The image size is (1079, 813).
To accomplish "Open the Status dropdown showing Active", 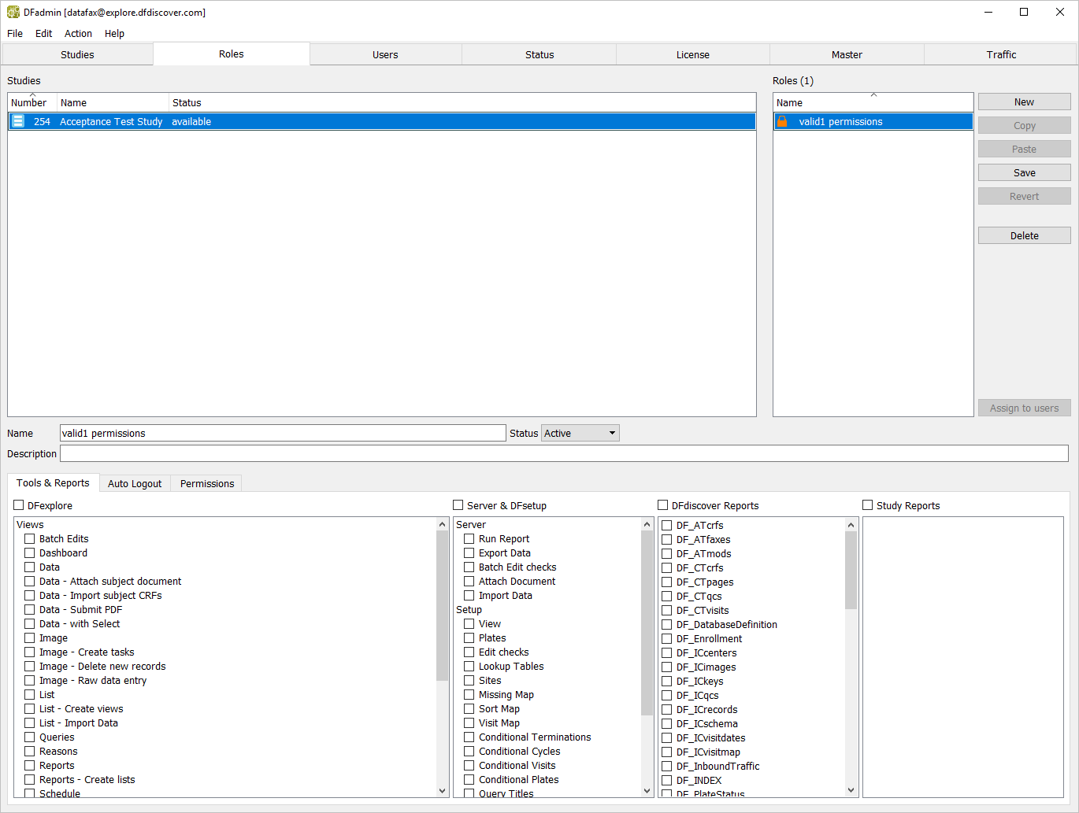I will (580, 434).
